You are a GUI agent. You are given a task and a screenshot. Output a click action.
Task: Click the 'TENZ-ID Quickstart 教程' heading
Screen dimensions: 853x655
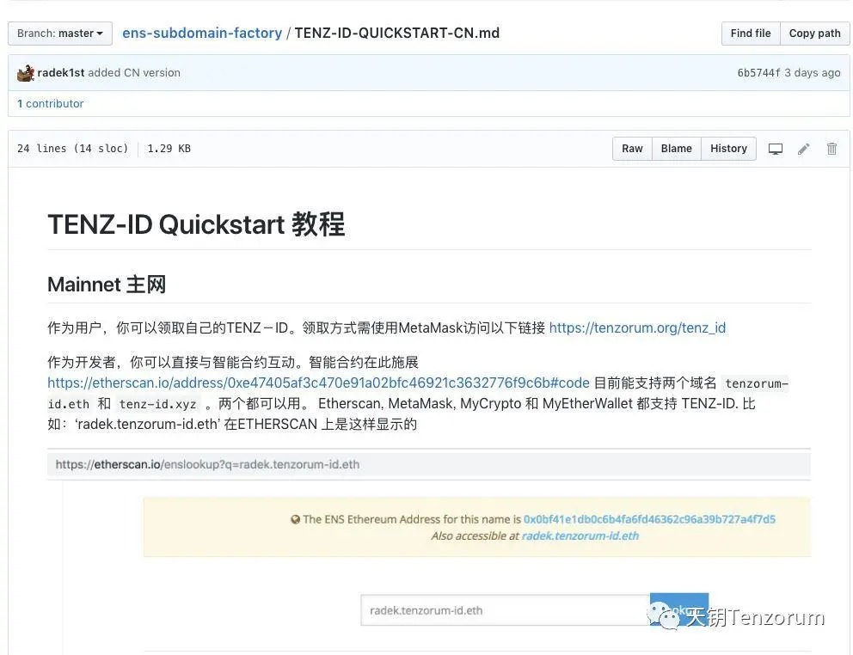(196, 224)
